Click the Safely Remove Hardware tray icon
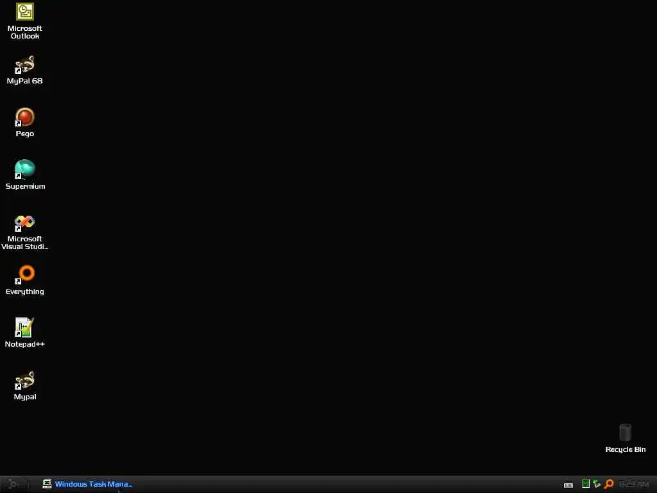Screen dimensions: 657x493 tap(597, 484)
